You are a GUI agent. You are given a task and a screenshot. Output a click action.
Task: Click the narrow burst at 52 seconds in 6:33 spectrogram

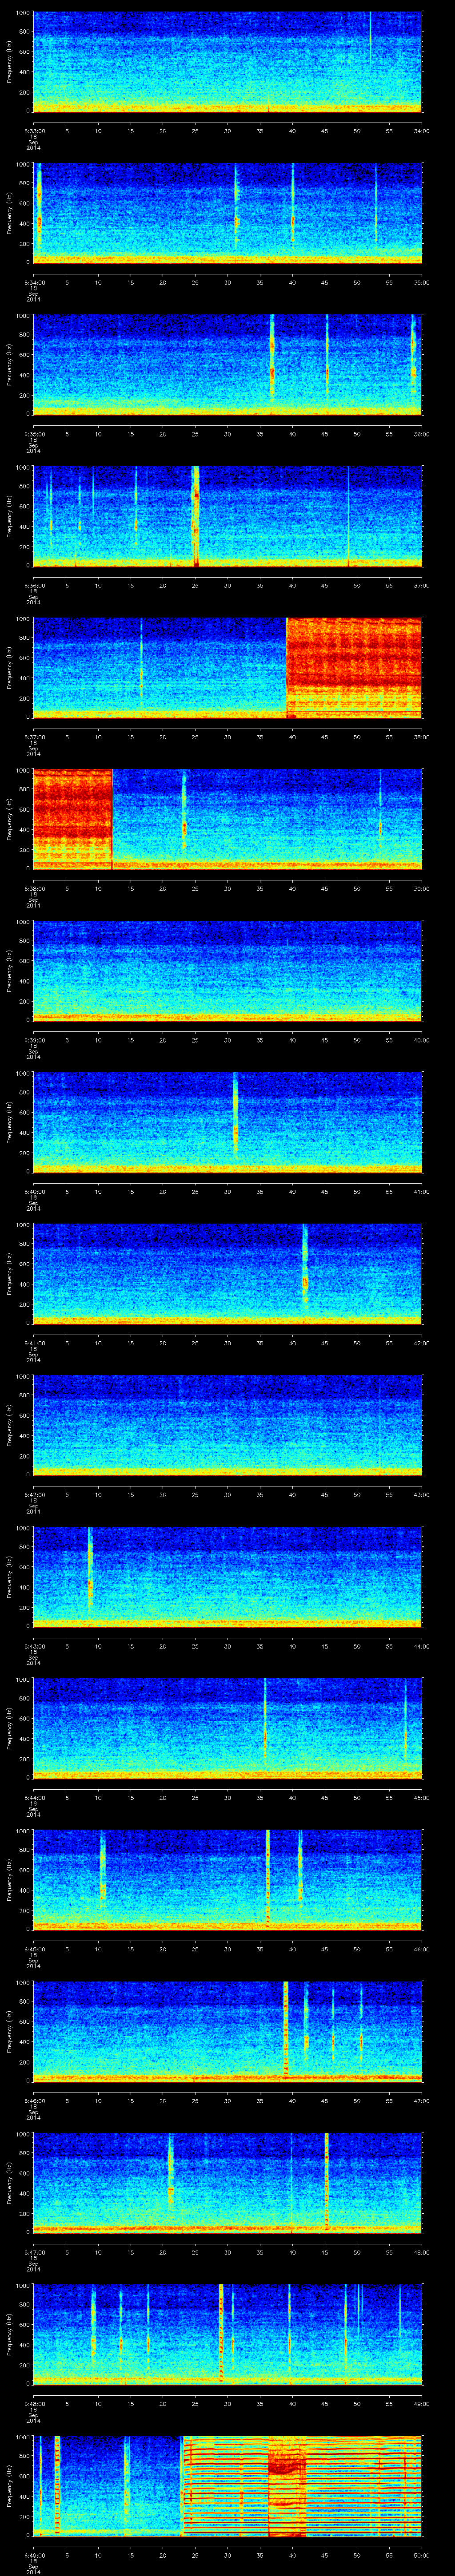pyautogui.click(x=370, y=38)
